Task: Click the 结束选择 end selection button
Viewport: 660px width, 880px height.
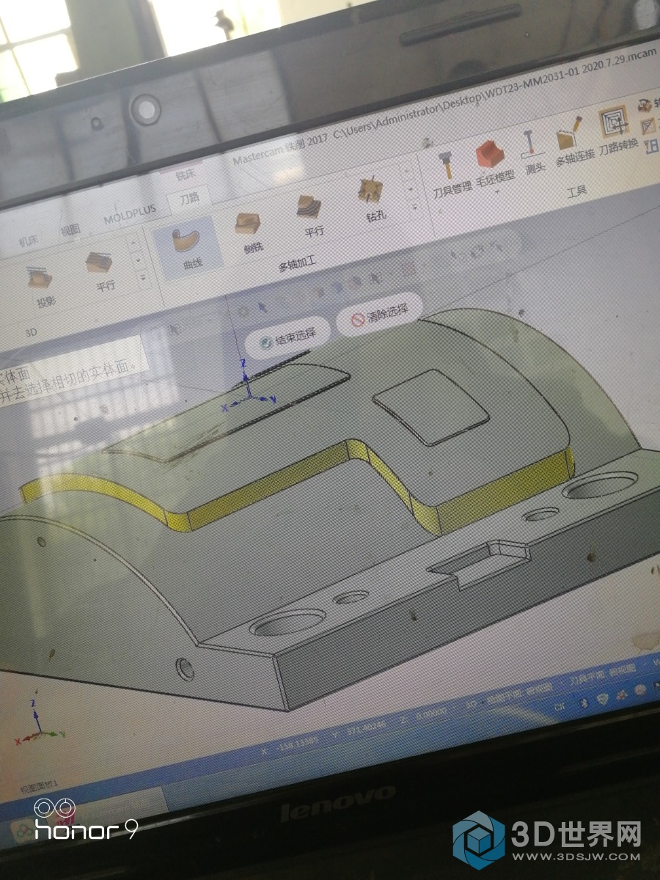Action: 287,340
